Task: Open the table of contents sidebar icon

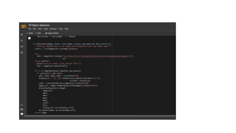Action: (22, 35)
